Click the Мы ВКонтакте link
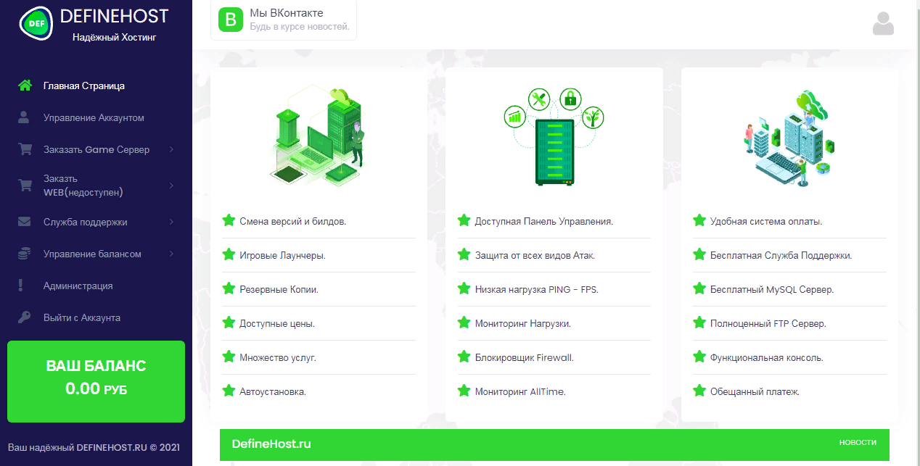Viewport: 920px width, 466px height. pyautogui.click(x=287, y=13)
